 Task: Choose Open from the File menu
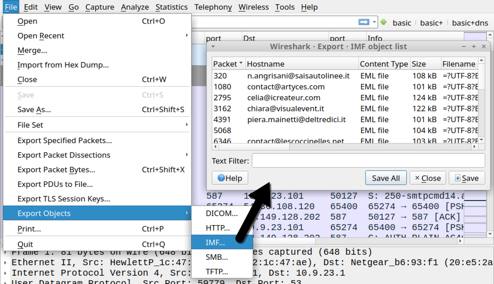tap(97, 21)
